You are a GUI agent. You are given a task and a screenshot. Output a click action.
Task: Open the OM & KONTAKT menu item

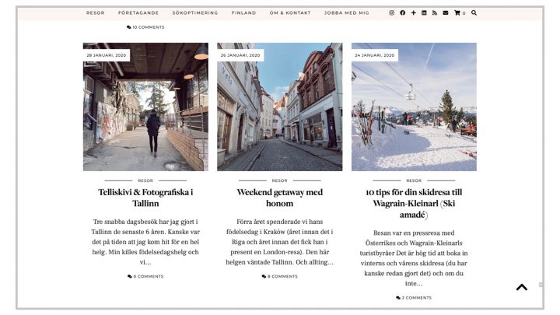pos(290,13)
